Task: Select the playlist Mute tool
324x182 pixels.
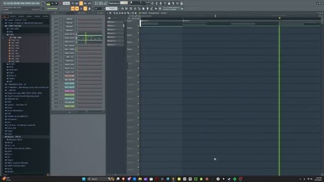Action: click(x=123, y=13)
